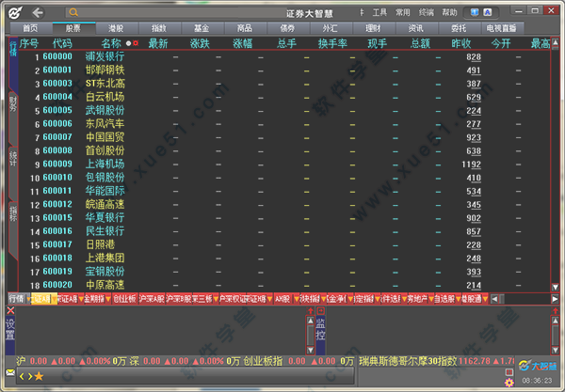Viewport: 565px width, 392px height.
Task: Select the stock name 上海机场
Action: point(105,165)
